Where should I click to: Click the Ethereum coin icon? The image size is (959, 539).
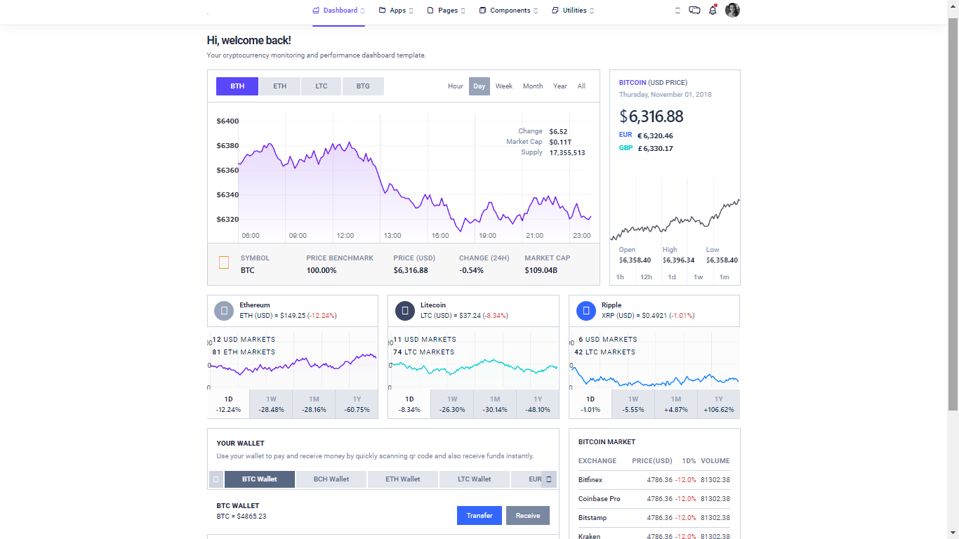pos(223,310)
